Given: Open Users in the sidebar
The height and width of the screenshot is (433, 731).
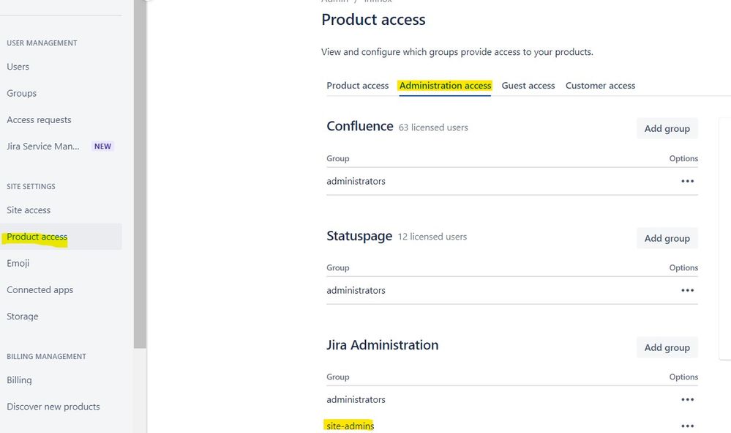Looking at the screenshot, I should (x=18, y=67).
